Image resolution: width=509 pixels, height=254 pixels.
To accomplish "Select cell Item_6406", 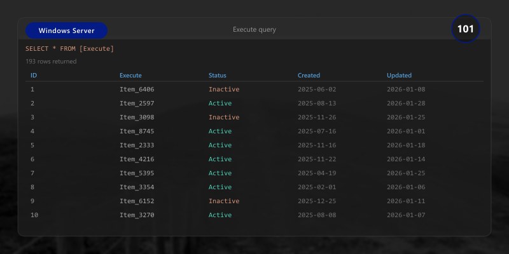I will click(x=137, y=89).
